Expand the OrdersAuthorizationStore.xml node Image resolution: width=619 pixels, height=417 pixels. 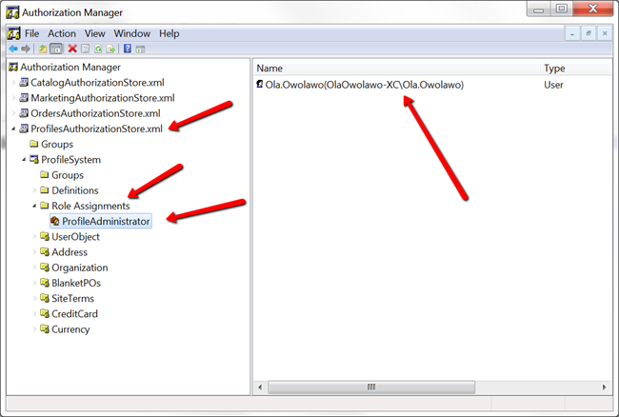(x=14, y=113)
